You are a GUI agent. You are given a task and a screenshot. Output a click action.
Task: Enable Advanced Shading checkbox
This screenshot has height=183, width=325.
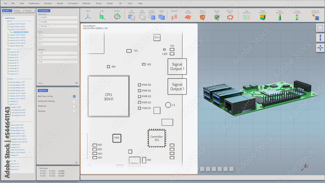tap(74, 101)
